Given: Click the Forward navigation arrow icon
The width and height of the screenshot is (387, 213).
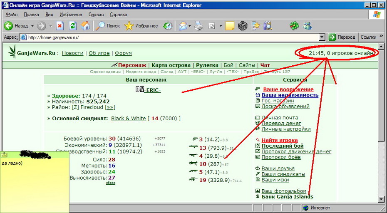Looking at the screenshot, I should coord(42,26).
